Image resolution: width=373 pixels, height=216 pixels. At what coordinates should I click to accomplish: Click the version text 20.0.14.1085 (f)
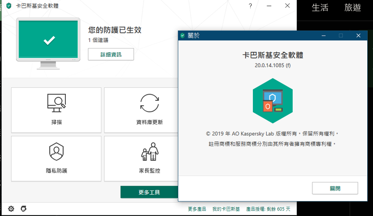(x=272, y=65)
